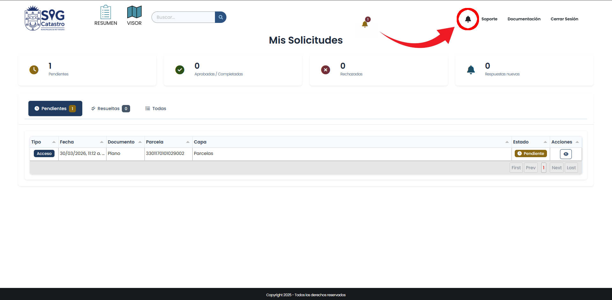Click the Respuestas nuevas bell icon

click(471, 70)
